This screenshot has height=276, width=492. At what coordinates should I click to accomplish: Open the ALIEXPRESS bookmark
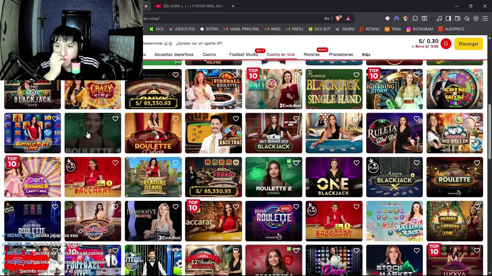coord(451,29)
